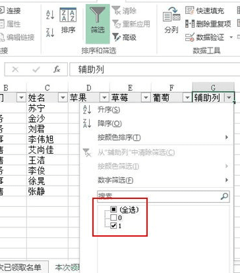Click cell containing 刘君
This screenshot has height=273, width=240.
47,129
